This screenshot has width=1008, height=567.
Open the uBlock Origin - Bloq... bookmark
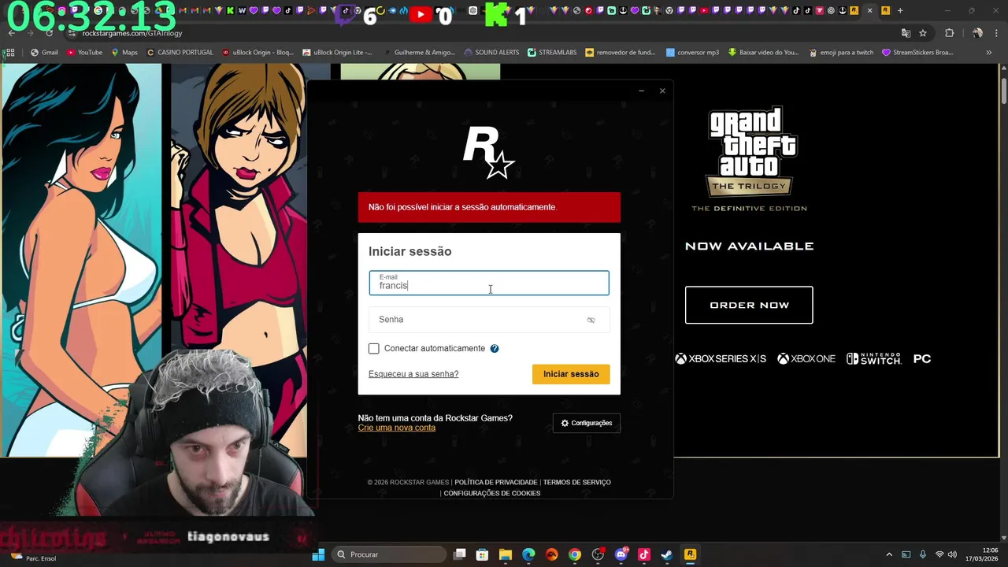tap(258, 53)
